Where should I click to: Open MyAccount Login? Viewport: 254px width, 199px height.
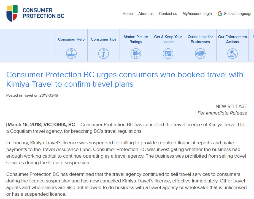click(197, 14)
